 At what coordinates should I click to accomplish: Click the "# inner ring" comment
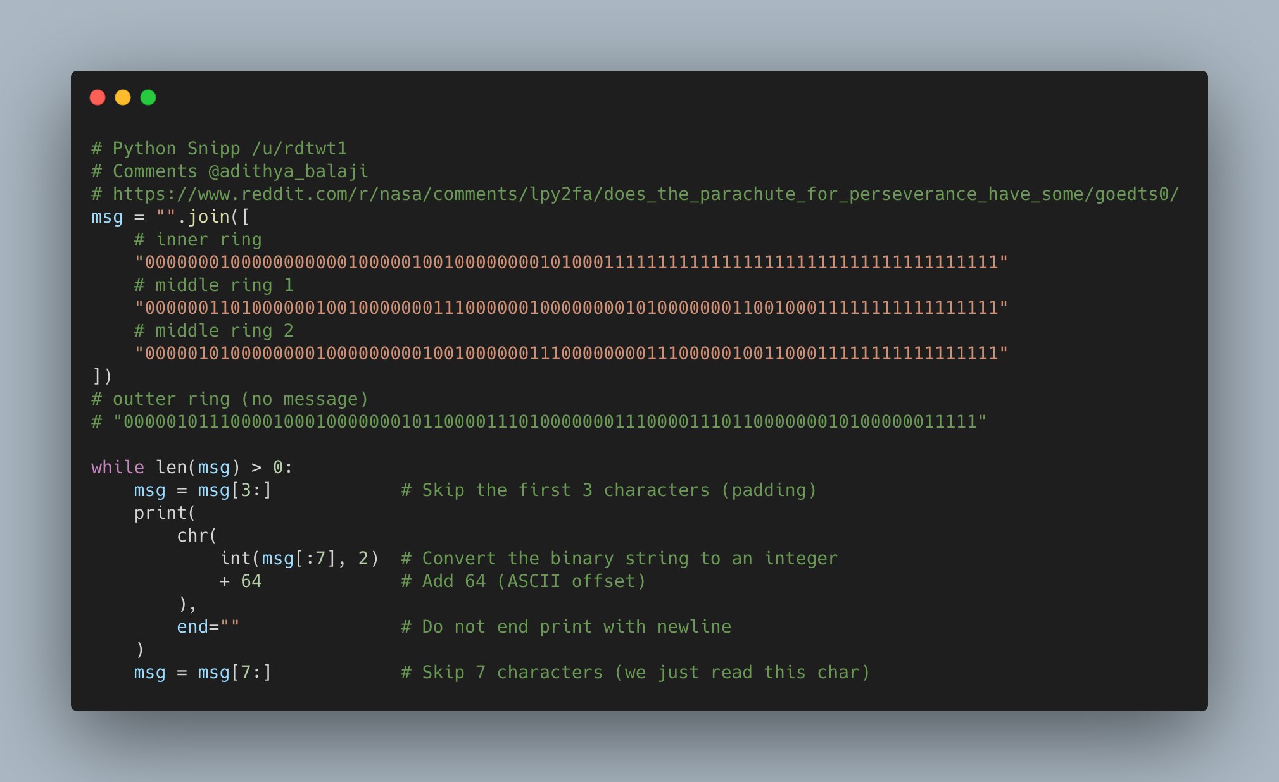coord(198,240)
